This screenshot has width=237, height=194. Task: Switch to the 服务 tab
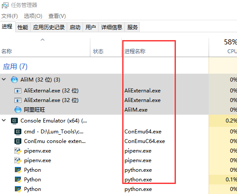pyautogui.click(x=132, y=27)
